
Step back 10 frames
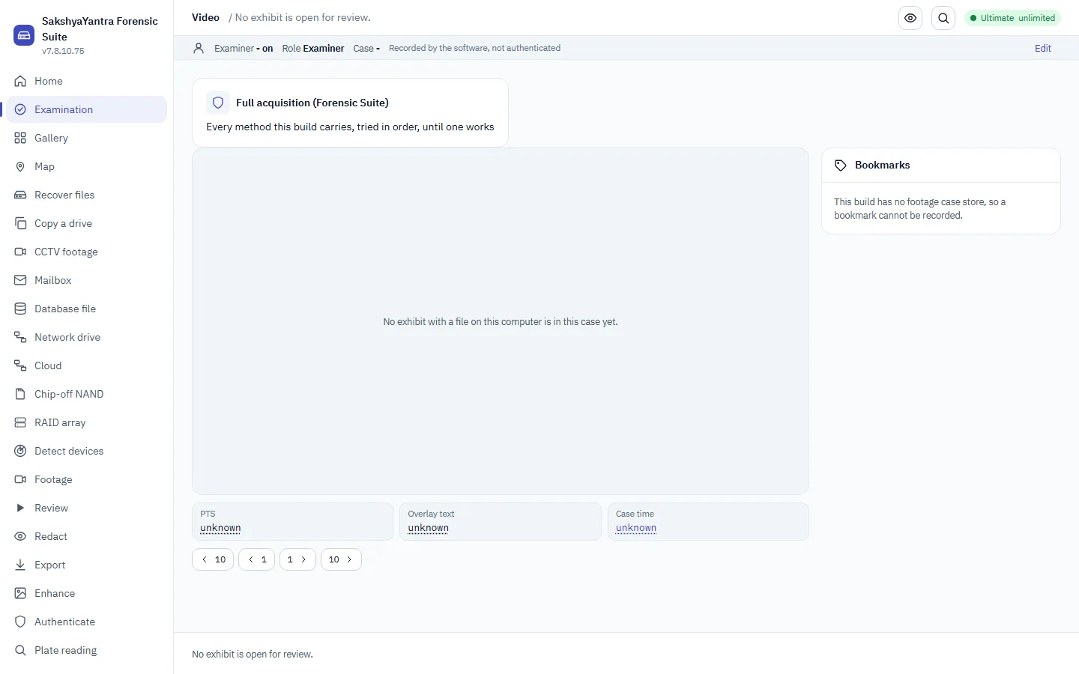coord(213,559)
